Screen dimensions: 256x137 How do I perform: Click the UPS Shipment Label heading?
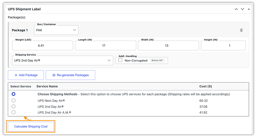click(24, 9)
